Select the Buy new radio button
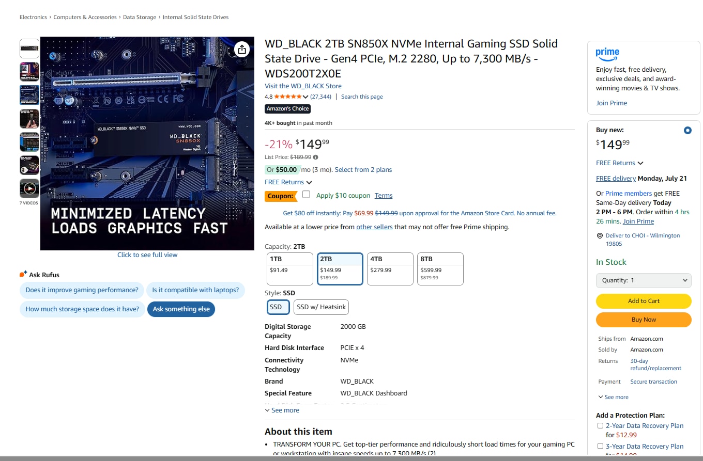Viewport: 703px width, 461px height. [x=687, y=131]
